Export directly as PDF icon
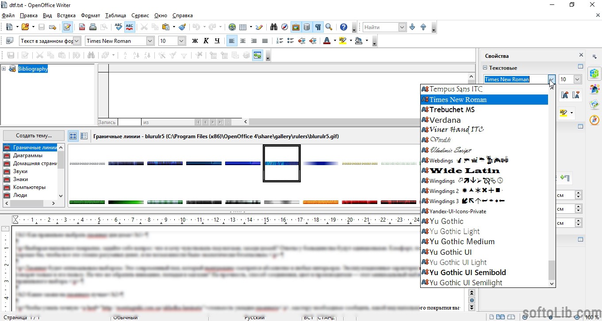 (82, 27)
